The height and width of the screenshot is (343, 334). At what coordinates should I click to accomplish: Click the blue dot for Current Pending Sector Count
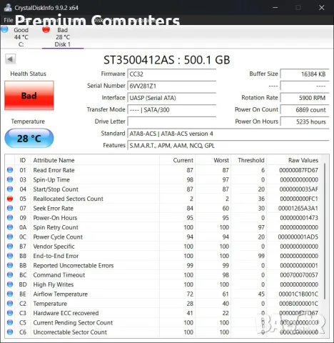[x=10, y=322]
